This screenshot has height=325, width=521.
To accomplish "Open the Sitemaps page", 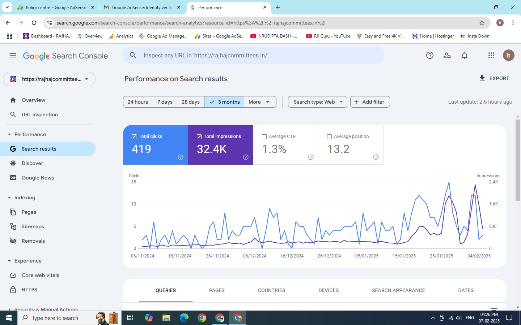I will click(x=48, y=226).
